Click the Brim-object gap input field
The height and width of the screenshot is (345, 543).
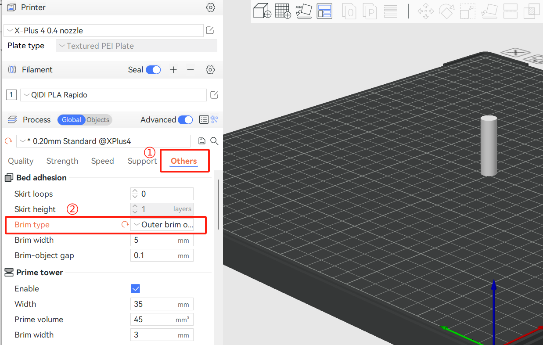click(x=162, y=255)
